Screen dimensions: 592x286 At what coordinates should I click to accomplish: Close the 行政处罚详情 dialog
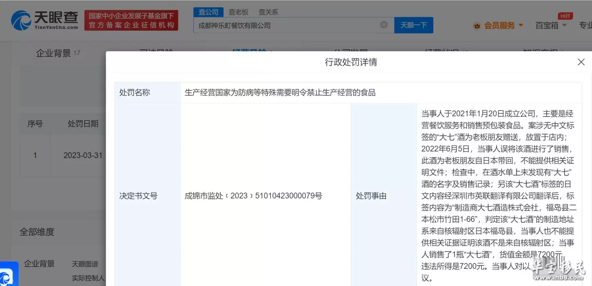581,62
